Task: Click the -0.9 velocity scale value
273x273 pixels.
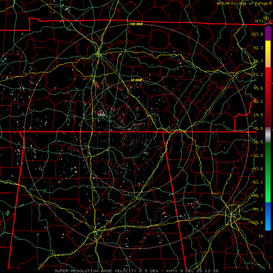Action: (258, 129)
